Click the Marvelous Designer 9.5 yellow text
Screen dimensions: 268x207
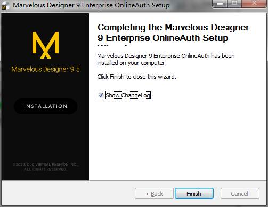coord(45,69)
